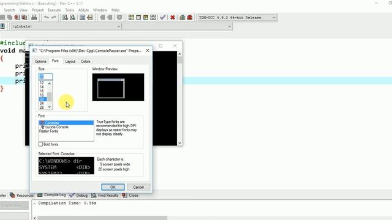Click the red X Stop Execution icon

click(x=172, y=17)
